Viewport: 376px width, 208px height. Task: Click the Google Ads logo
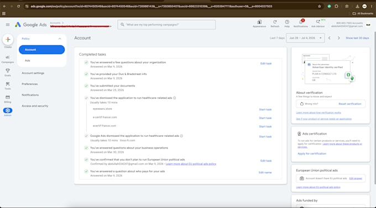(x=31, y=25)
